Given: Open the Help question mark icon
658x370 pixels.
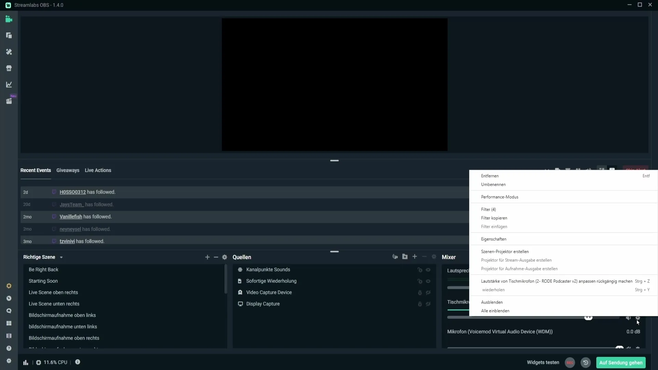Looking at the screenshot, I should click(9, 348).
